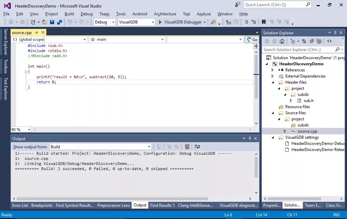Pin the source.cpp tab with pin icon

(36, 33)
